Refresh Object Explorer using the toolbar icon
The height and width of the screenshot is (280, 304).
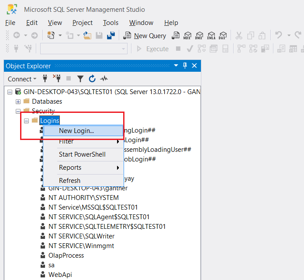92,79
